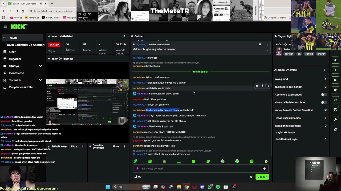This screenshot has height=191, width=341.
Task: Click the wrench sidebar icon
Action: click(335, 120)
